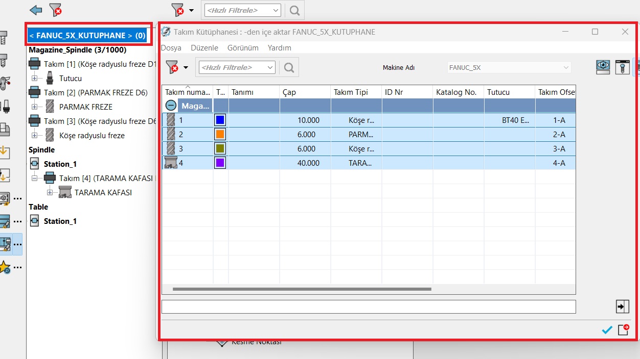Image resolution: width=640 pixels, height=359 pixels.
Task: Open the Makine Adı FANUC_5X dropdown
Action: pyautogui.click(x=509, y=67)
